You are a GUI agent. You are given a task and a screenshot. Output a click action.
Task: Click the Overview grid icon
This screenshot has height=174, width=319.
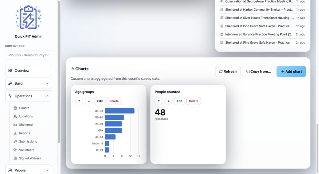pos(10,71)
